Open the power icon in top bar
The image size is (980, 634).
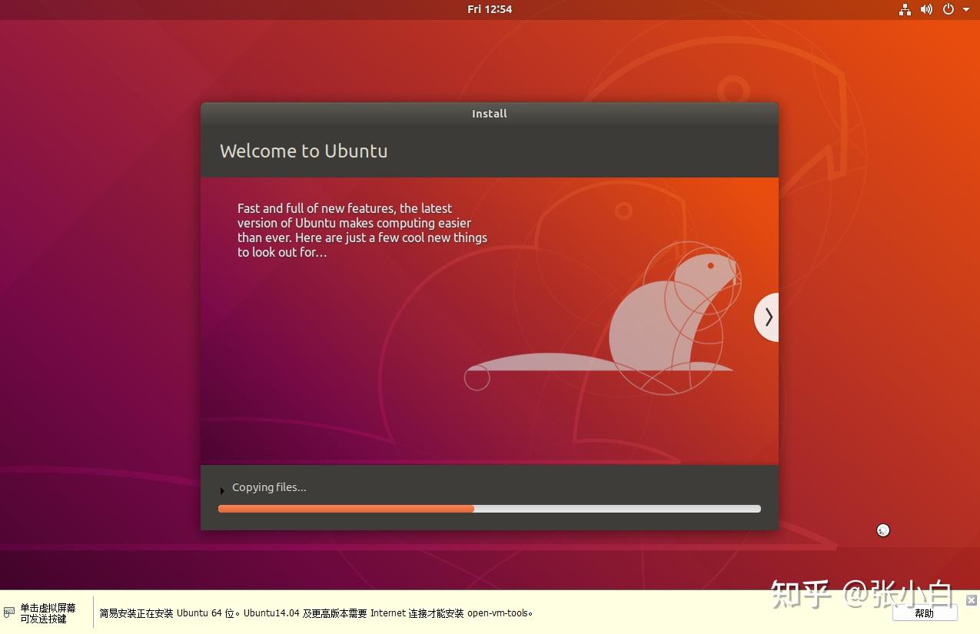tap(948, 9)
